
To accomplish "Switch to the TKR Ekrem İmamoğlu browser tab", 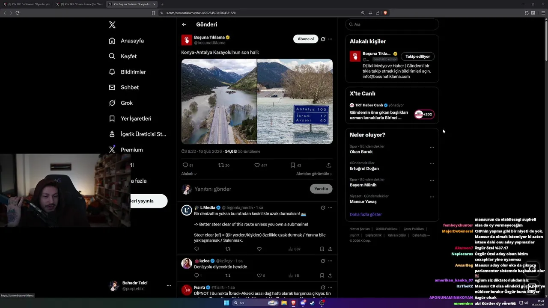I will click(79, 4).
